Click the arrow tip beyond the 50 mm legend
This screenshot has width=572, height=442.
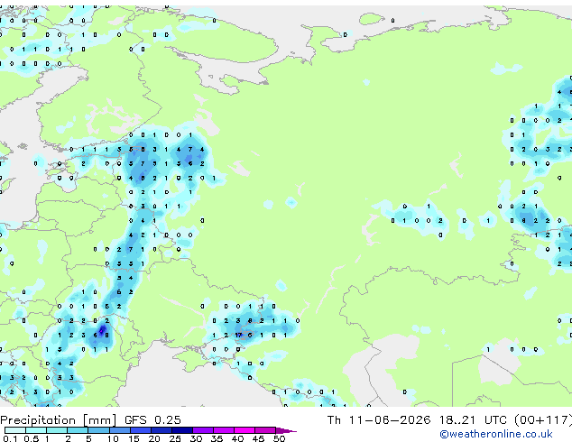coord(287,430)
